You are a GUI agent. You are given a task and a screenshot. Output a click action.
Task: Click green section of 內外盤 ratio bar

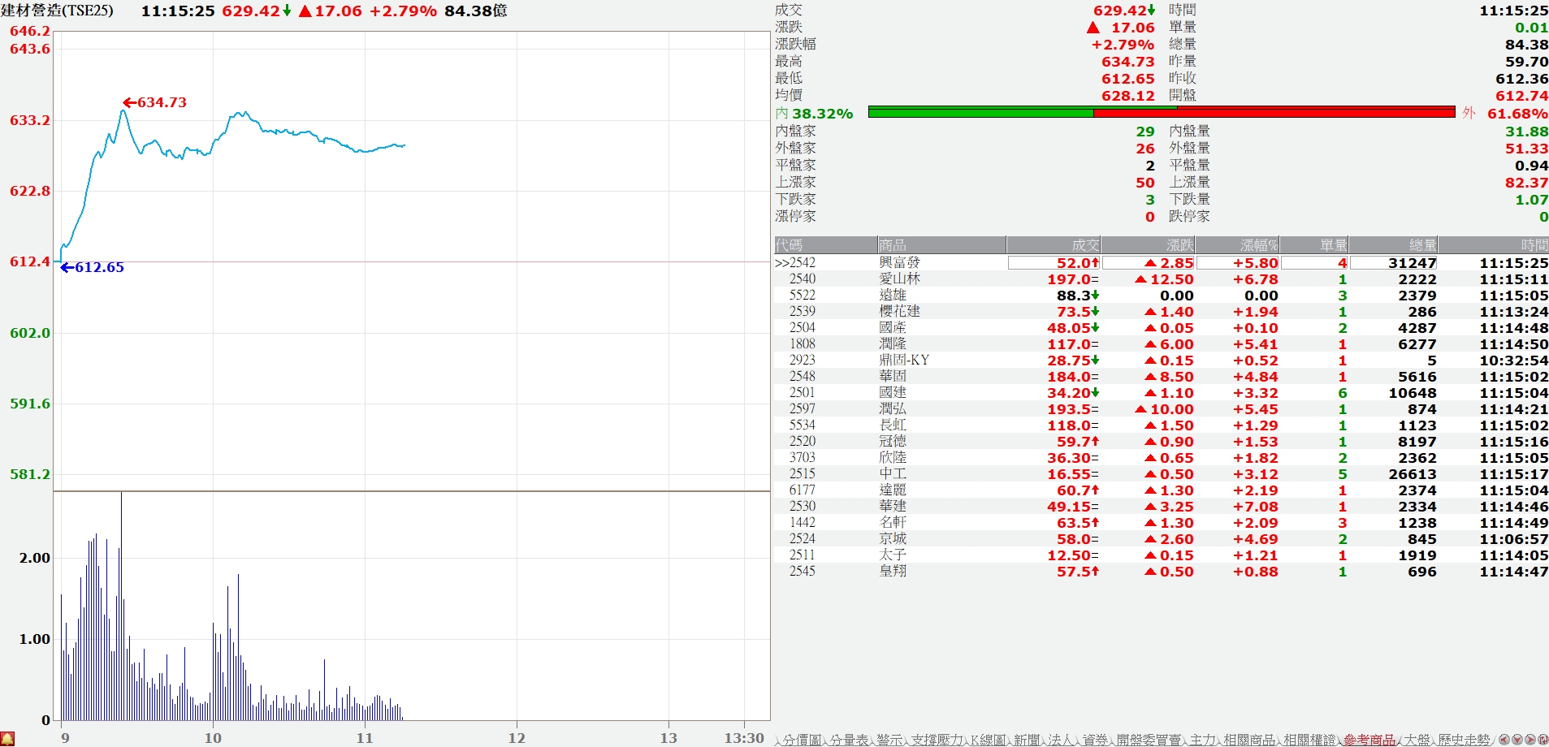tap(980, 112)
